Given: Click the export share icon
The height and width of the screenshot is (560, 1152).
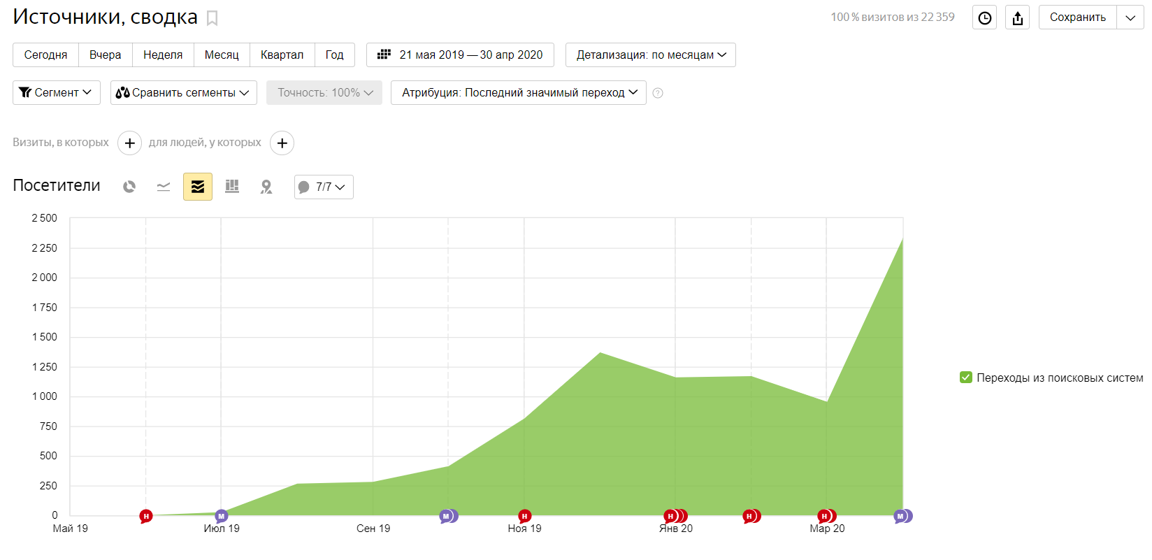Looking at the screenshot, I should click(x=1018, y=17).
